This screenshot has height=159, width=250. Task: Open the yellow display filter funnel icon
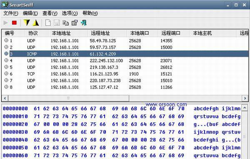[x=27, y=23]
